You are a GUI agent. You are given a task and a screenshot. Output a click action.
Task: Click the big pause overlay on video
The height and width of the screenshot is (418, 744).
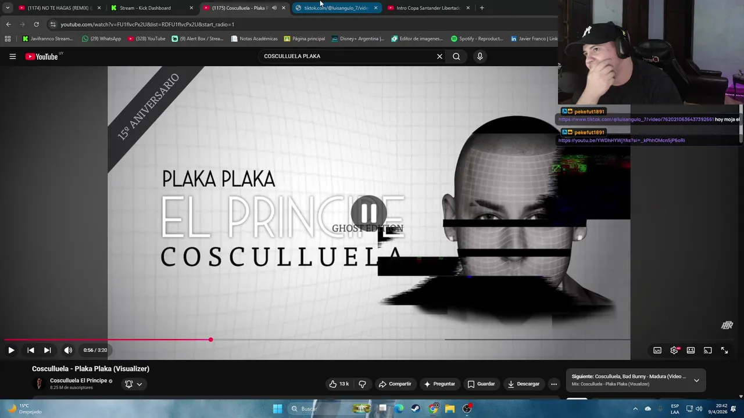tap(369, 213)
